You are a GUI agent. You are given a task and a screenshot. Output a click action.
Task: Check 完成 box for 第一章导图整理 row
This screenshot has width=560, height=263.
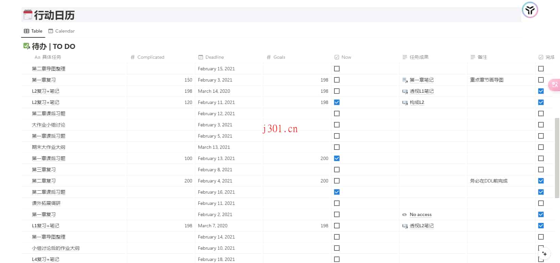coord(541,237)
